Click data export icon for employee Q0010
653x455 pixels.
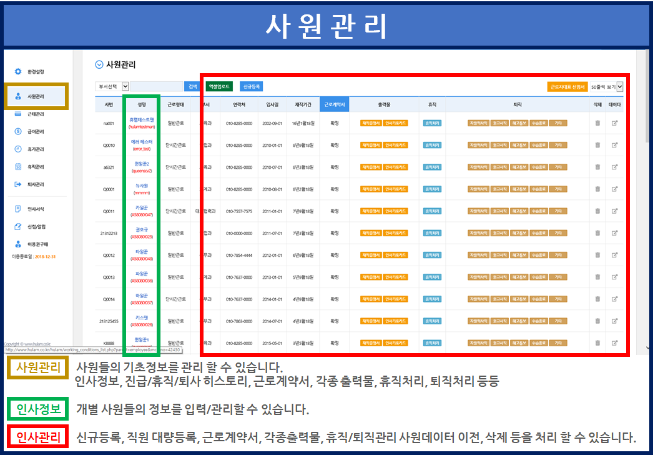tap(615, 145)
